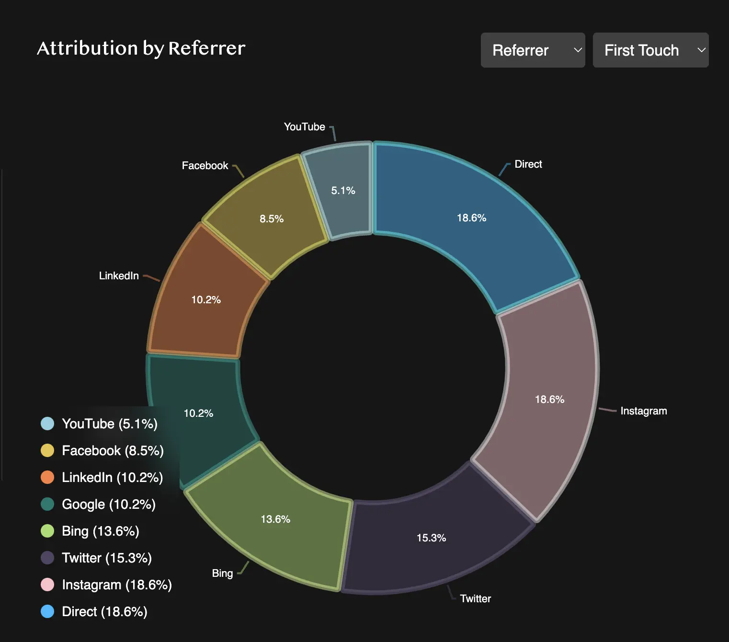Click the Direct legend color dot

point(47,611)
